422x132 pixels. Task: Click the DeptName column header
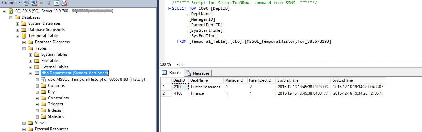tap(206, 80)
